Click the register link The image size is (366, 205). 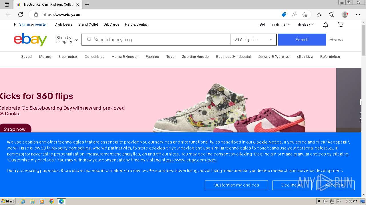(41, 24)
